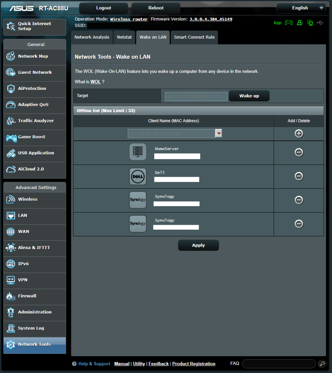332x373 pixels.
Task: Click the Apply button
Action: tap(198, 246)
